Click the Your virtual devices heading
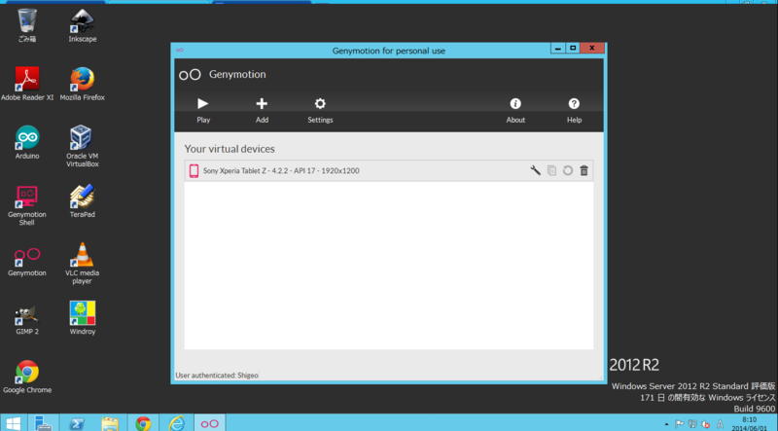This screenshot has height=431, width=778. click(230, 149)
